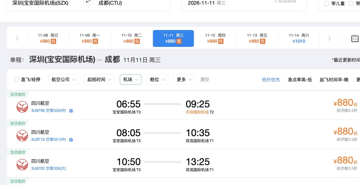360x185 pixels.
Task: Open the 更多 filter dropdown
Action: point(184,79)
